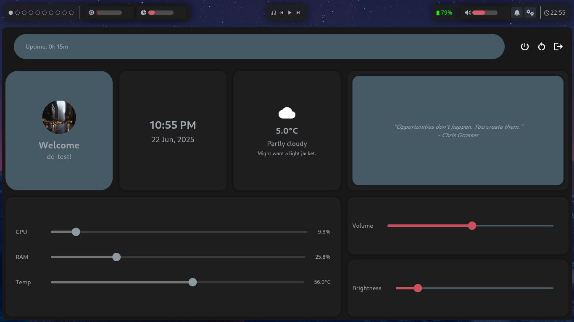Image resolution: width=574 pixels, height=322 pixels.
Task: Click the power off icon
Action: (x=524, y=47)
